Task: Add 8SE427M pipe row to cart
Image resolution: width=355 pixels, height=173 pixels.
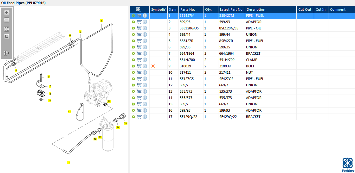Action: (139, 15)
